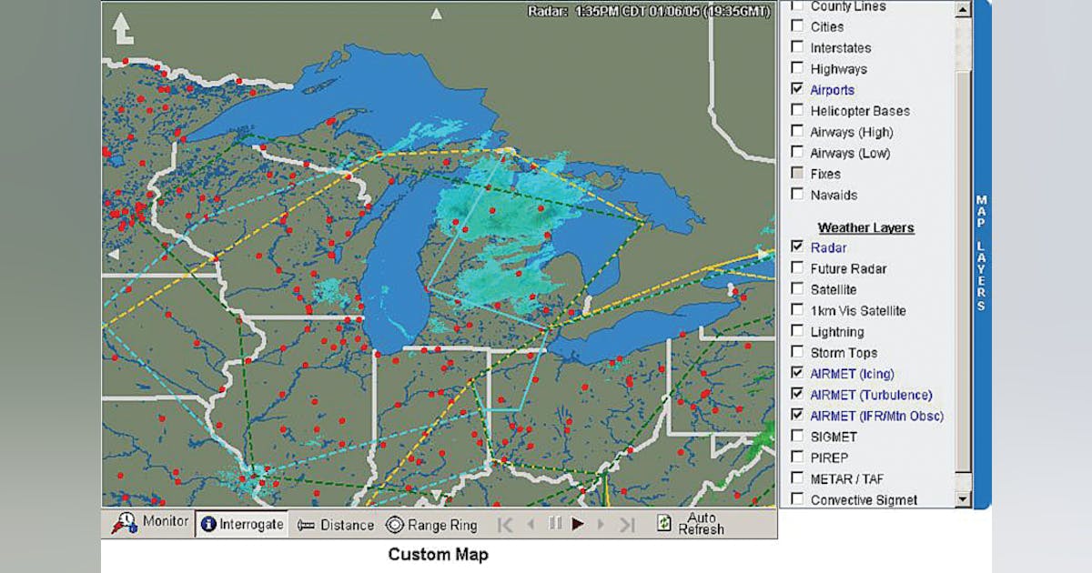Activate the Distance measuring tool
Viewport: 1092px width, 573px height.
(336, 525)
